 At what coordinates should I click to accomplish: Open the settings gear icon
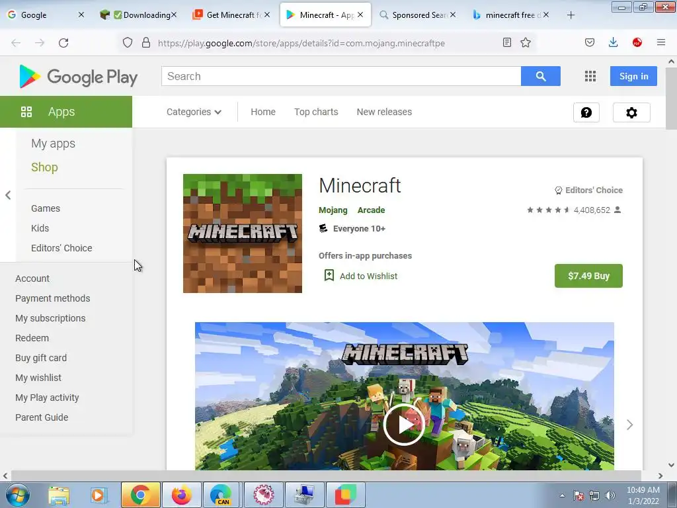pos(631,112)
